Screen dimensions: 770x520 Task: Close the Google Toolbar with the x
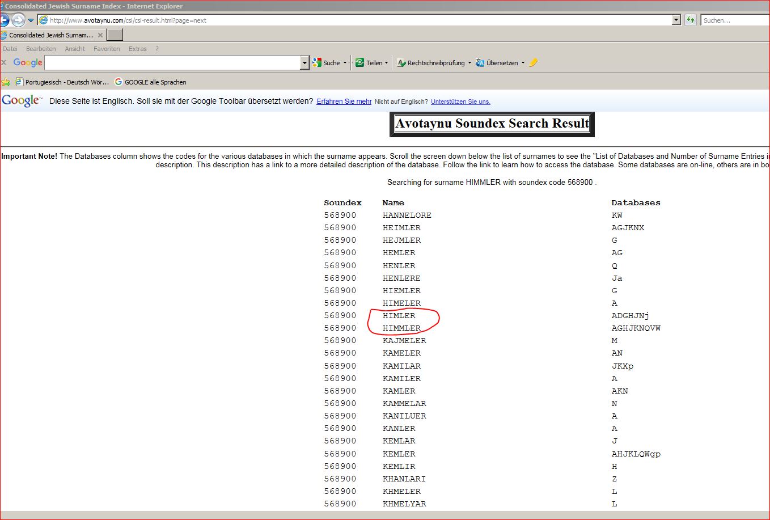[x=4, y=62]
